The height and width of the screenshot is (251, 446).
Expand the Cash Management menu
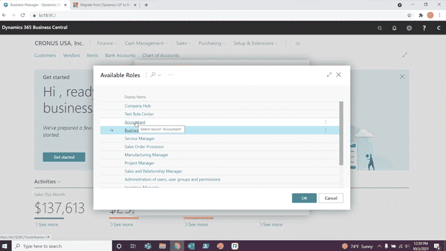(146, 43)
